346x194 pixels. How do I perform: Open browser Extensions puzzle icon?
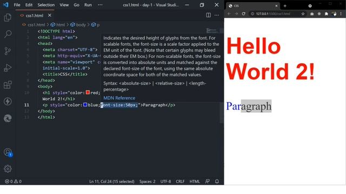tap(327, 14)
